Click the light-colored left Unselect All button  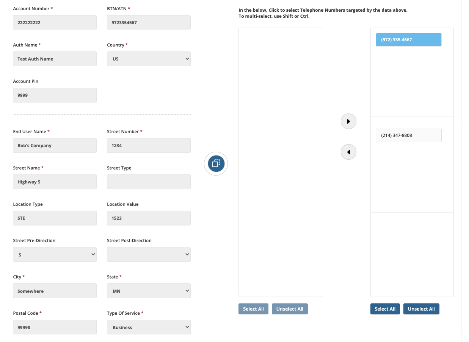290,309
